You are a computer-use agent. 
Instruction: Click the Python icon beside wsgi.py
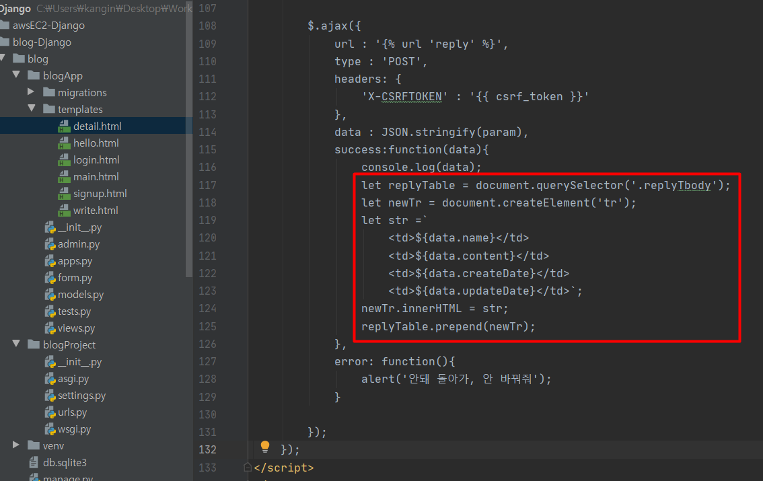(50, 429)
